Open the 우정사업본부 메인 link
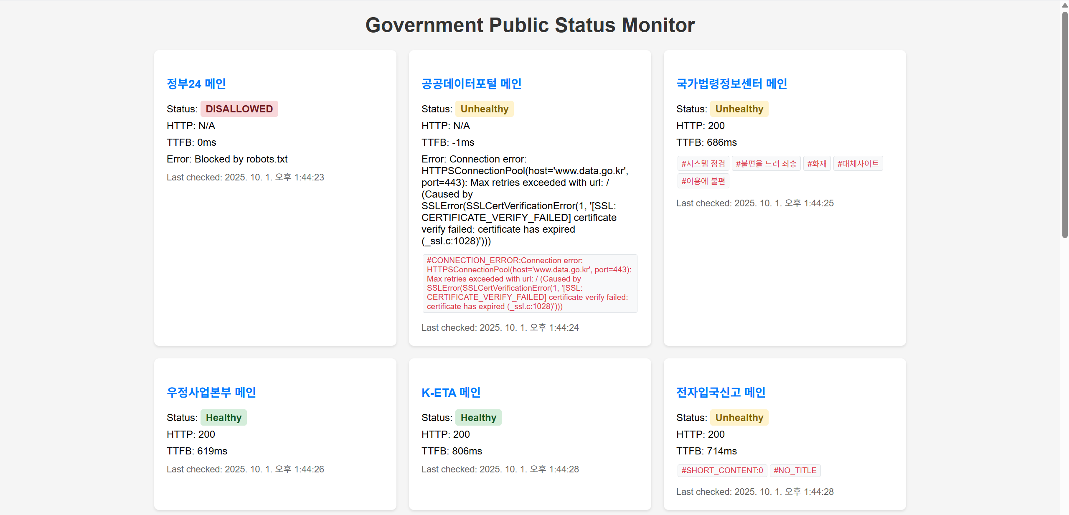1069x515 pixels. click(211, 393)
